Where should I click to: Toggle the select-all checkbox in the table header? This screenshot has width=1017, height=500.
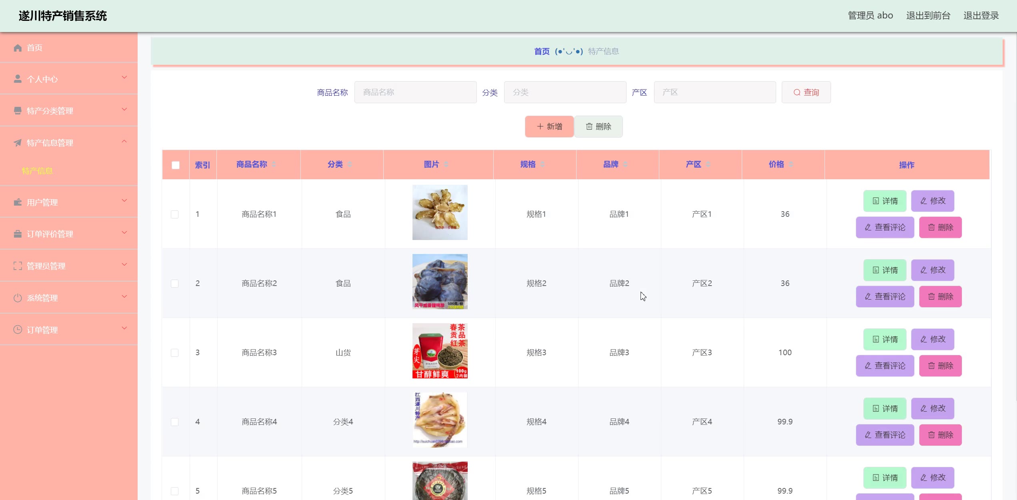176,165
